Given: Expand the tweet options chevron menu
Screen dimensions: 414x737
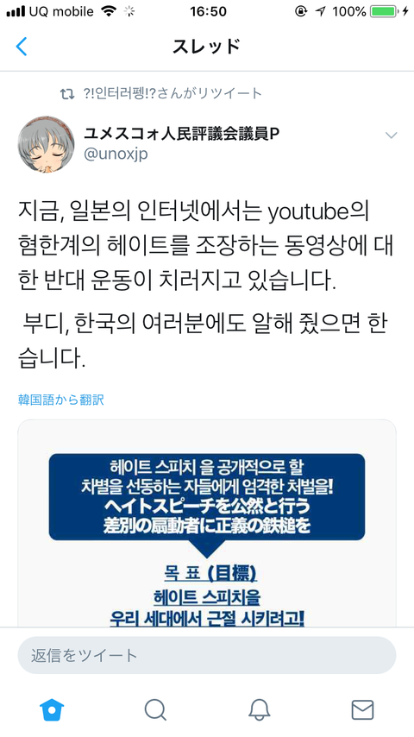Looking at the screenshot, I should (391, 135).
